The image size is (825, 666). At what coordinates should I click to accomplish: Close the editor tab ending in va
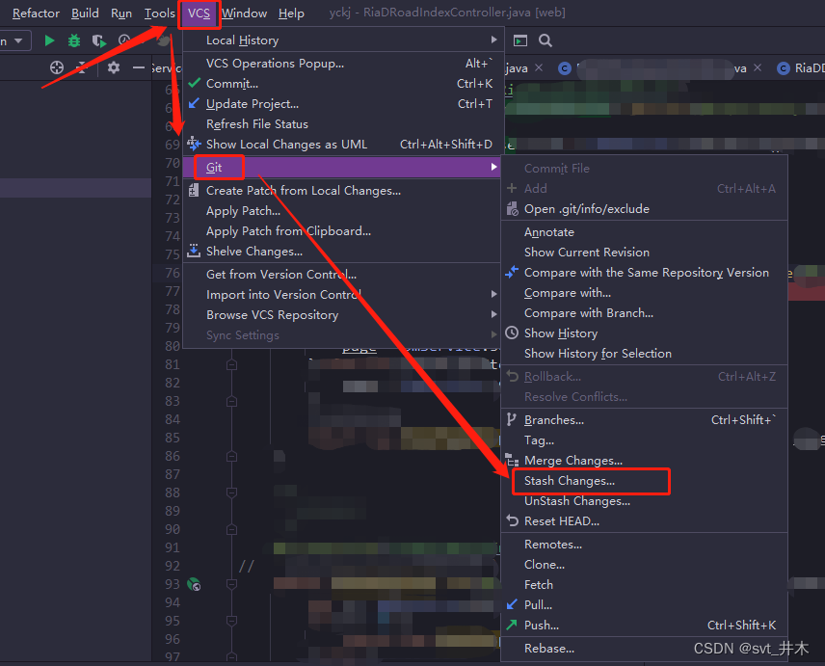pyautogui.click(x=758, y=67)
